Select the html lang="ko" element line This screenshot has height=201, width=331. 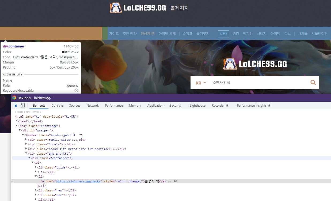[x=47, y=116]
